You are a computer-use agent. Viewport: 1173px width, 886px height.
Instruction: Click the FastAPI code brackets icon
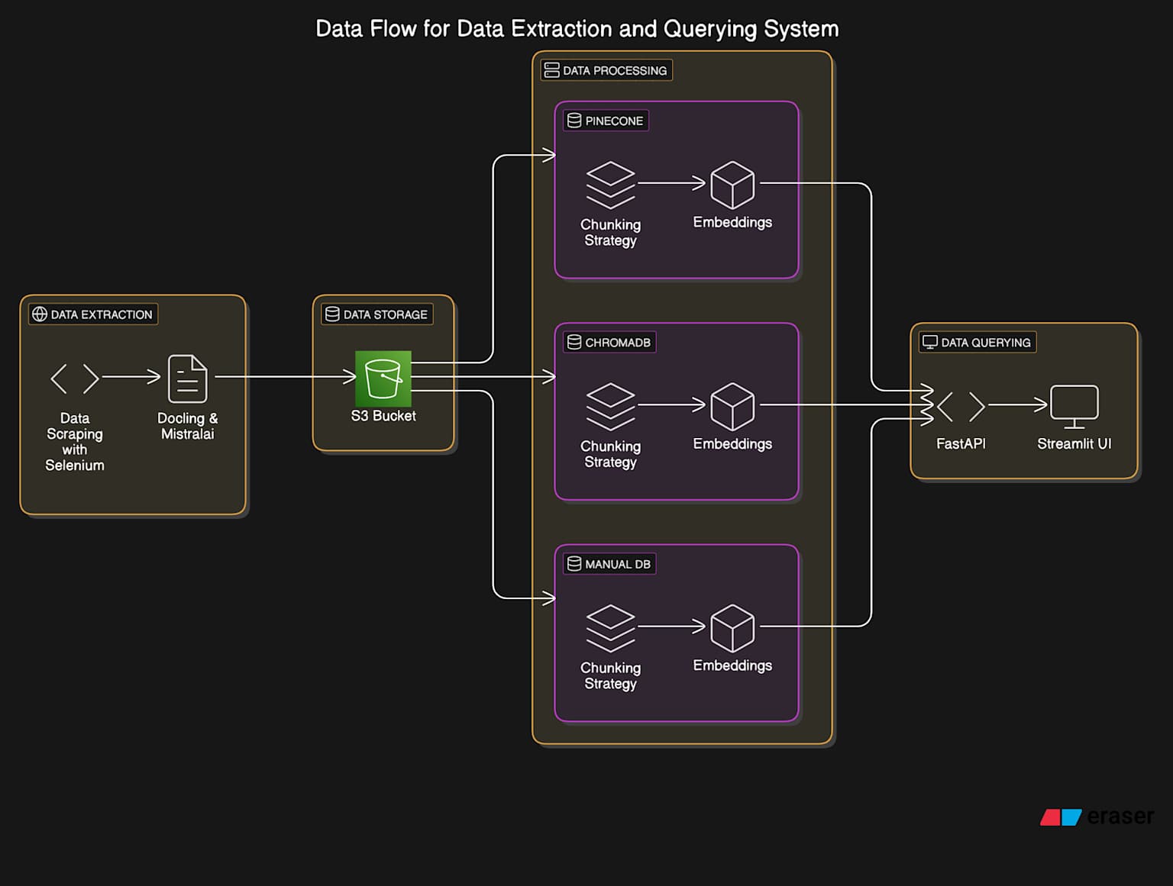coord(960,407)
